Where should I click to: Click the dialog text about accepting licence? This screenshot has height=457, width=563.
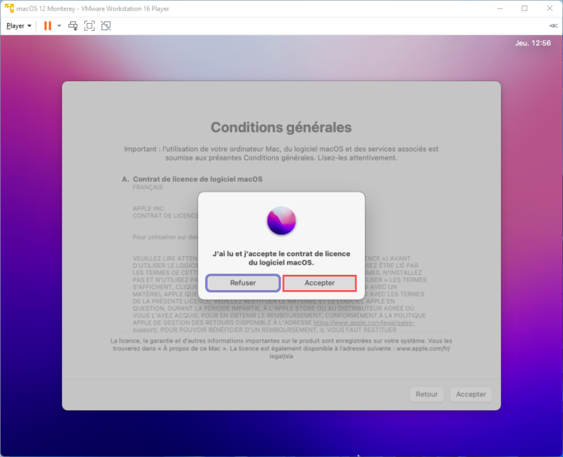click(281, 258)
